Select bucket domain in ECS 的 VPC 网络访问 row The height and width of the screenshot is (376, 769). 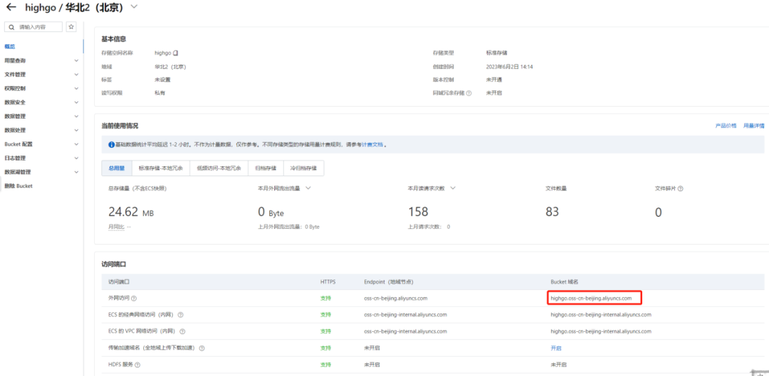point(601,331)
